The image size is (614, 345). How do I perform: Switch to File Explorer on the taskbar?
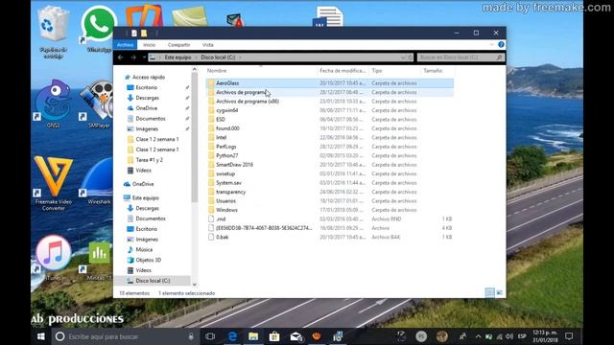coord(253,336)
